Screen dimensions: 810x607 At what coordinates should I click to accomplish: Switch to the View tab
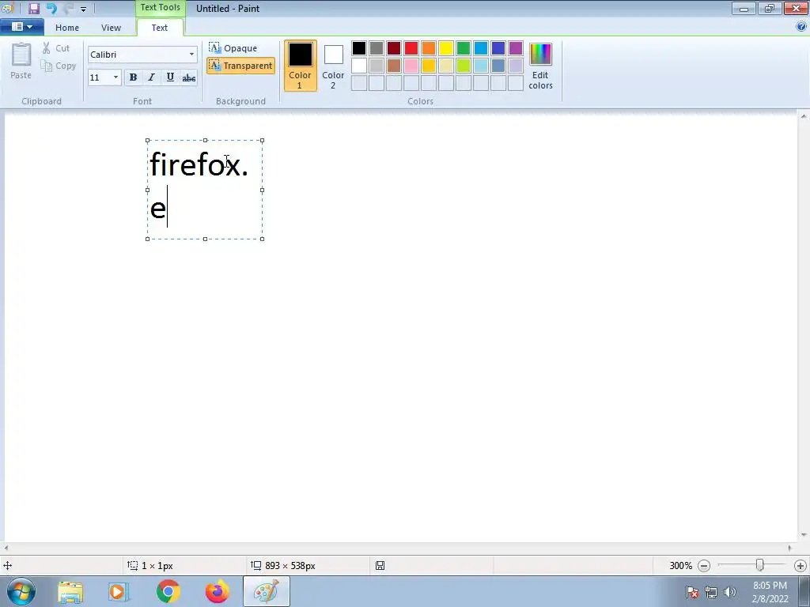[x=111, y=28]
